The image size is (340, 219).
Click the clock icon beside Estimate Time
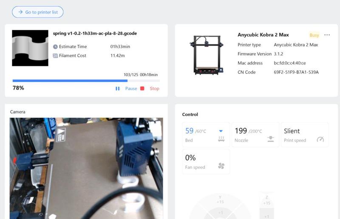(x=55, y=47)
